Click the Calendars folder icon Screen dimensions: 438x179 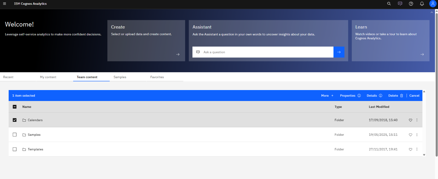point(24,120)
